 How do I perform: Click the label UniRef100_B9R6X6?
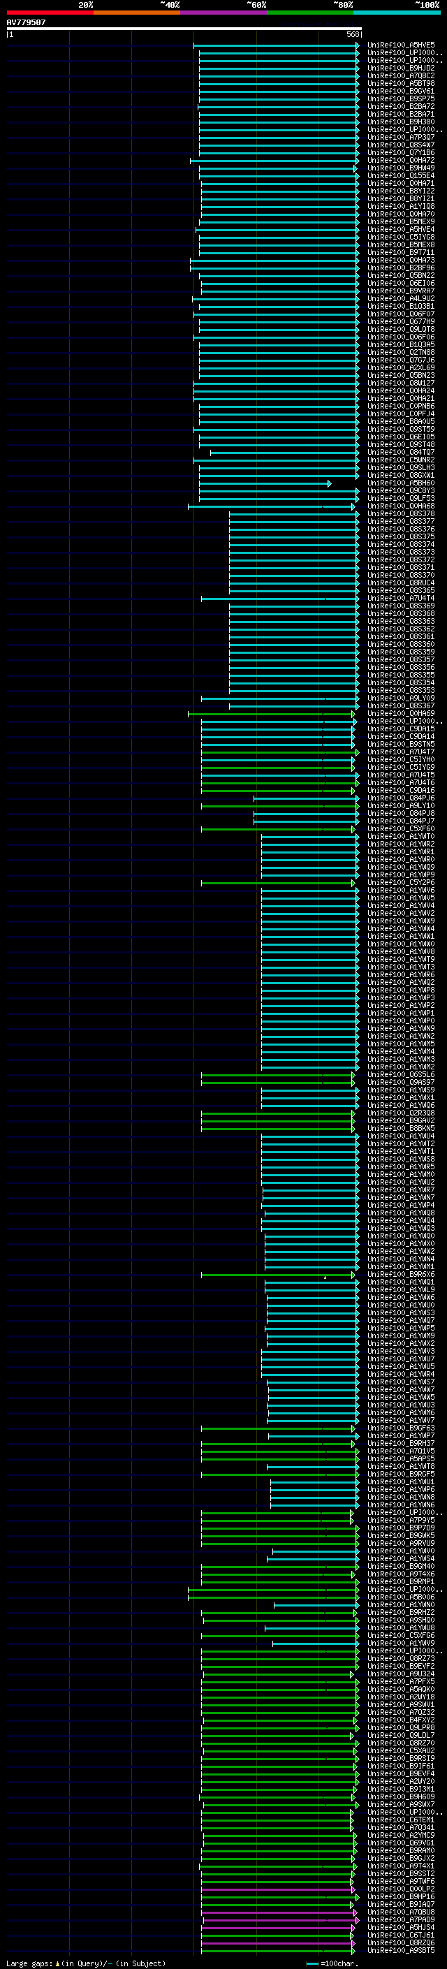click(401, 1274)
